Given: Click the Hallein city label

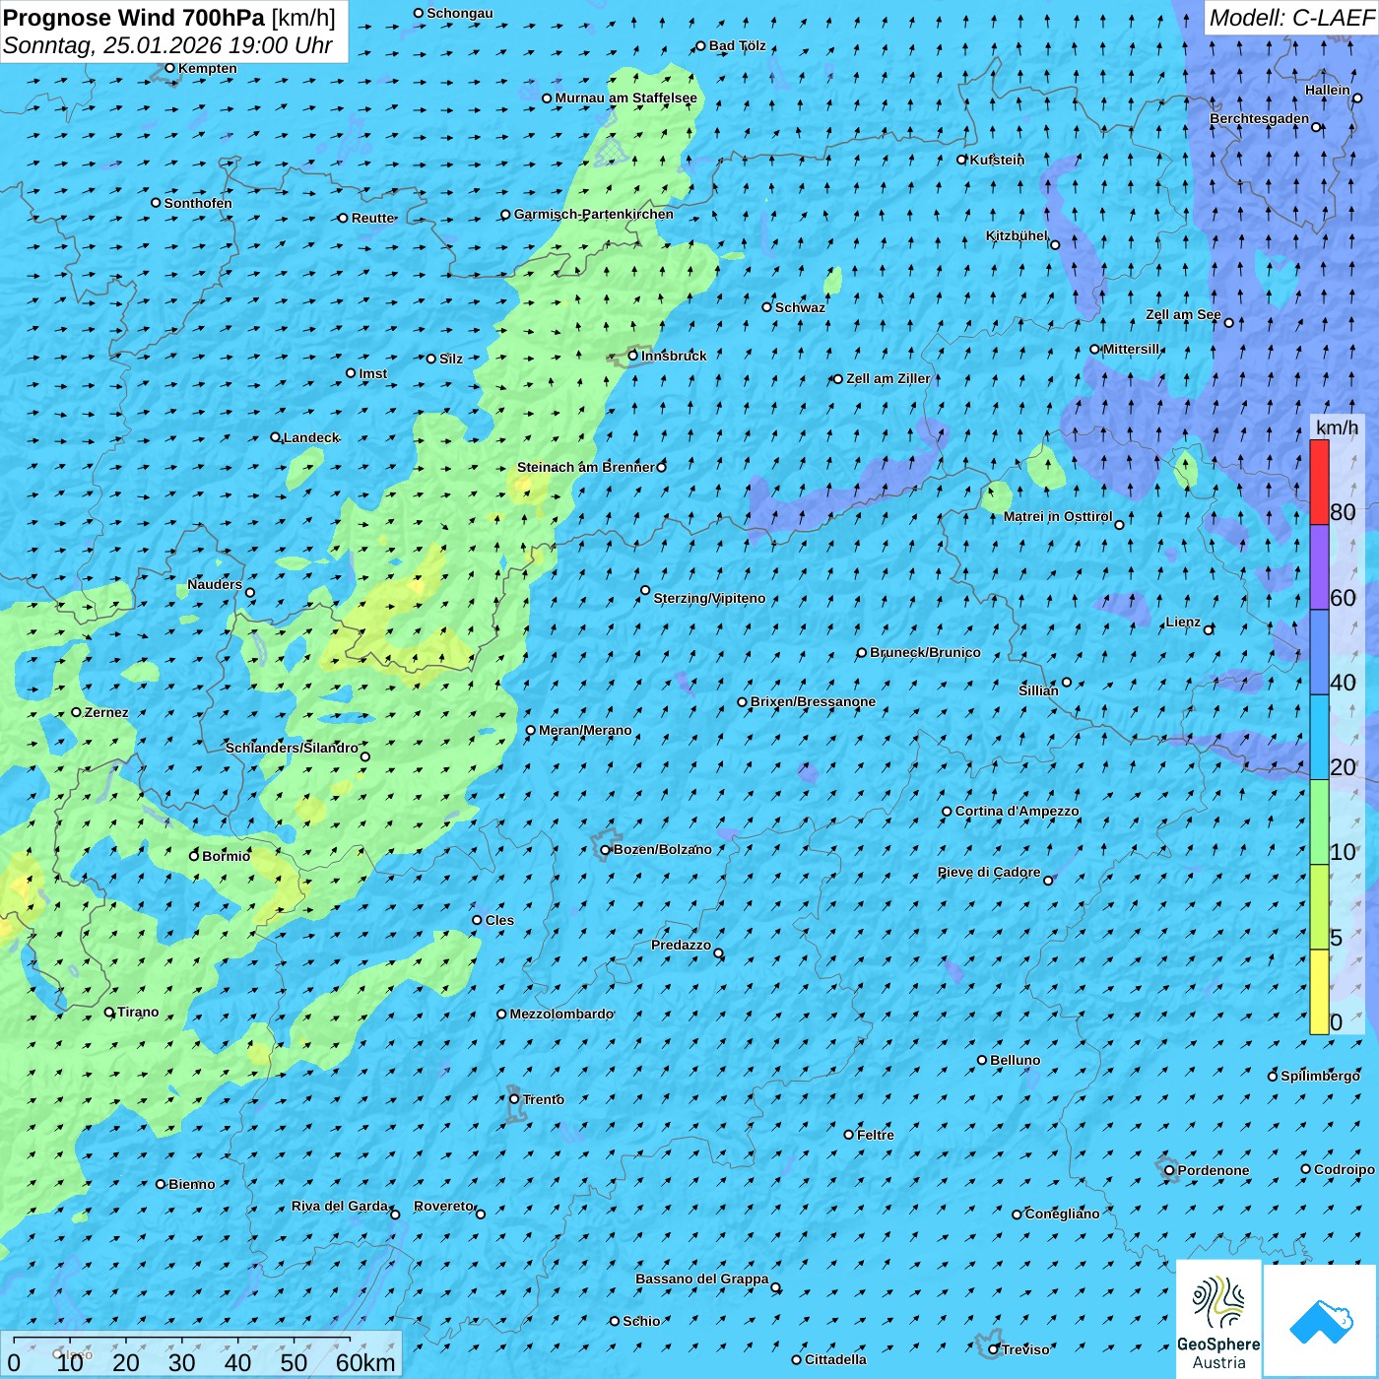Looking at the screenshot, I should (1327, 90).
